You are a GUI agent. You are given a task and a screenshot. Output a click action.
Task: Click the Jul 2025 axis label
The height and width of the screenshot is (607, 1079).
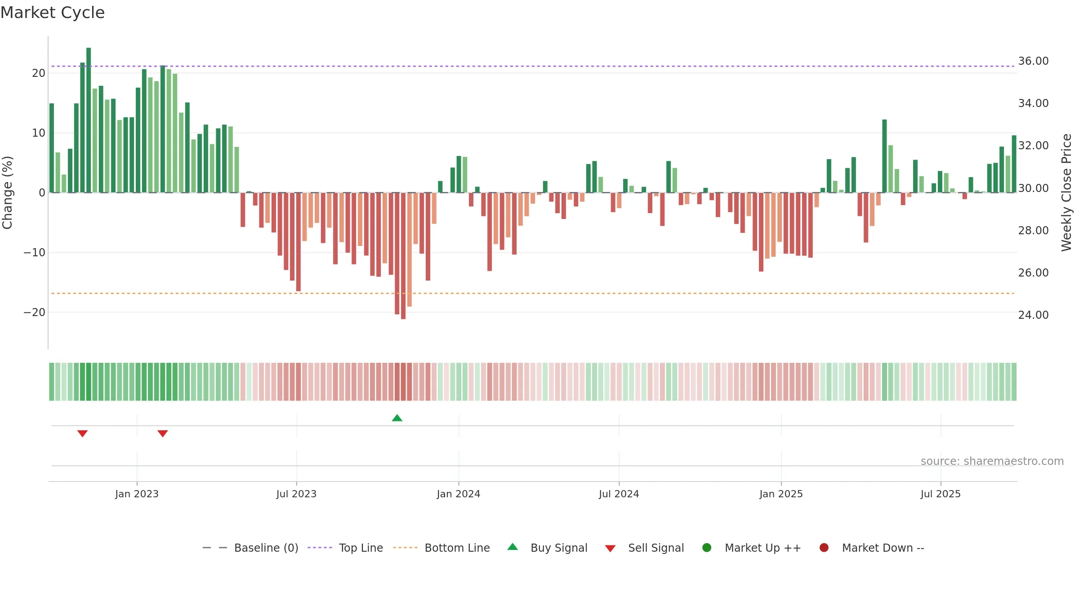coord(941,494)
